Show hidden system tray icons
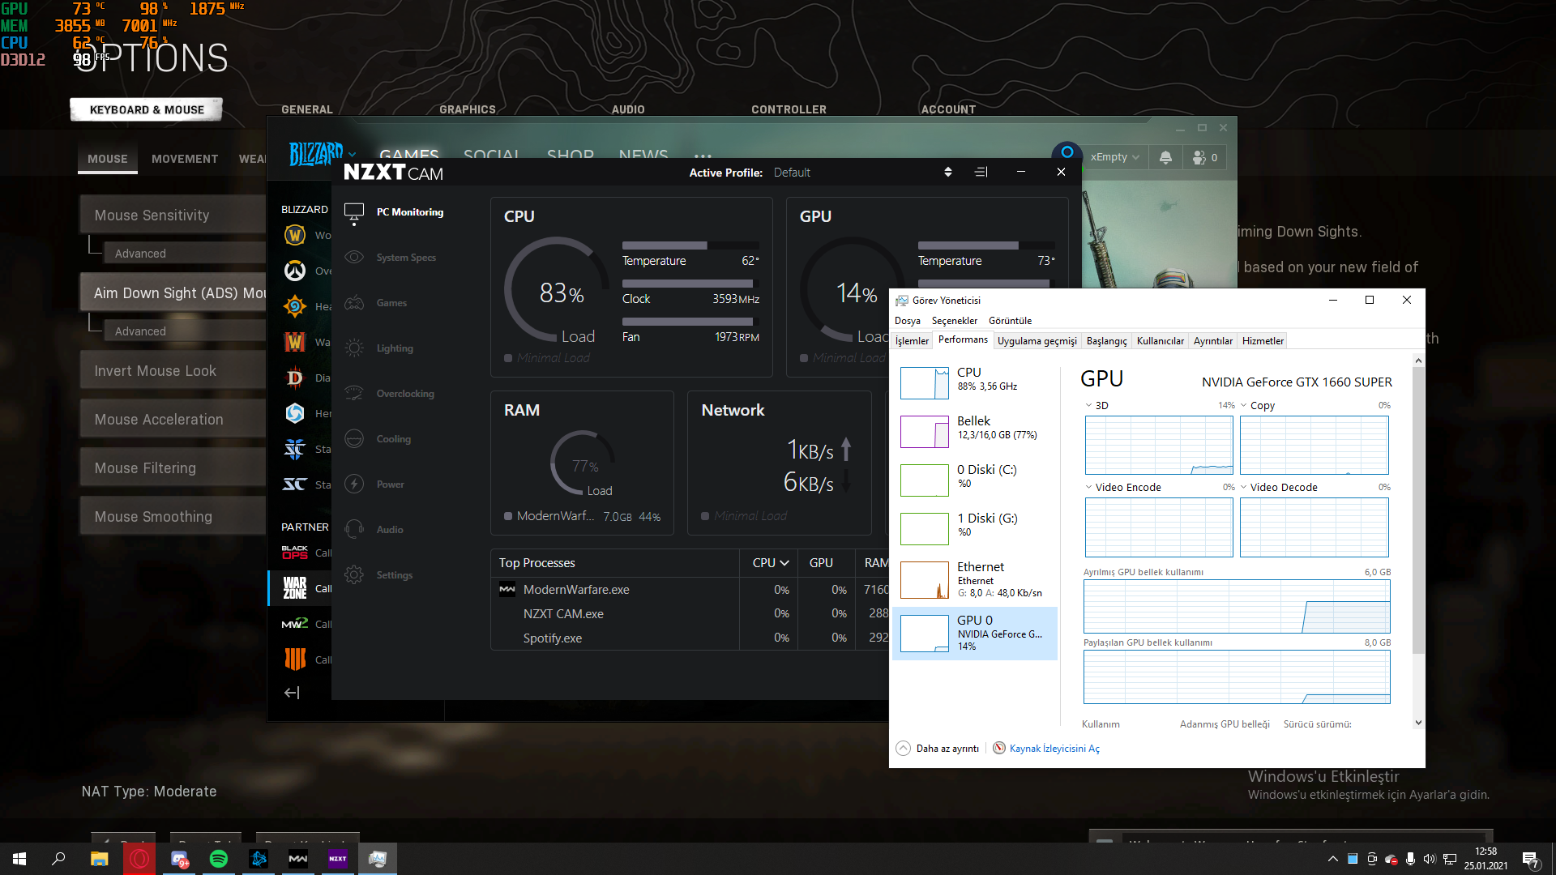1556x875 pixels. click(x=1332, y=859)
